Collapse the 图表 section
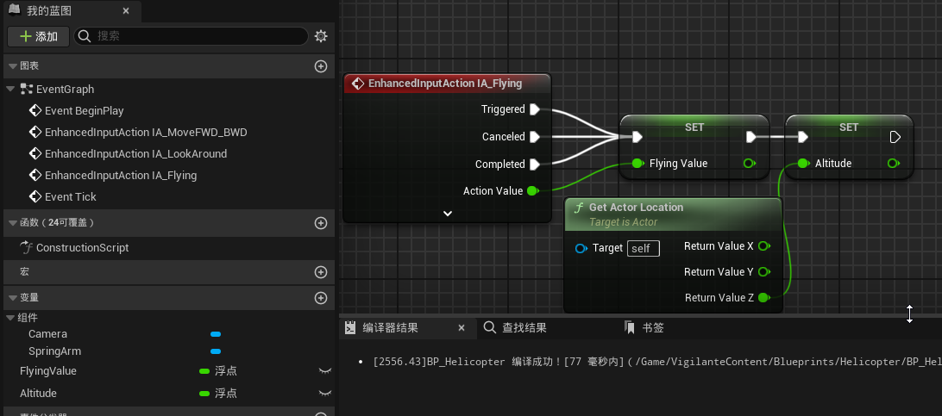 click(x=13, y=66)
